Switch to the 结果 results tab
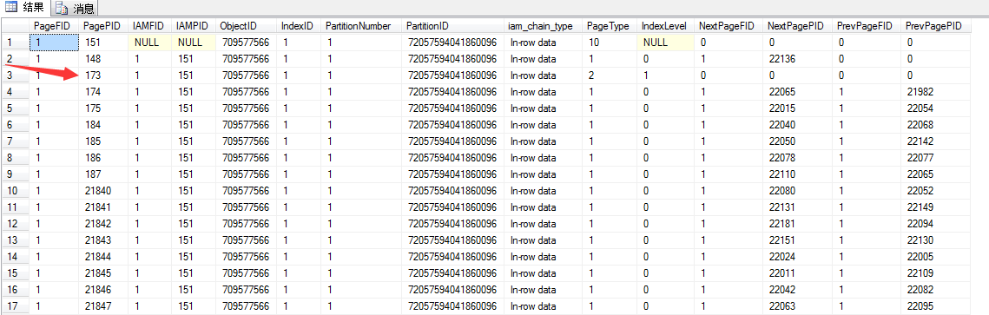 (x=25, y=8)
